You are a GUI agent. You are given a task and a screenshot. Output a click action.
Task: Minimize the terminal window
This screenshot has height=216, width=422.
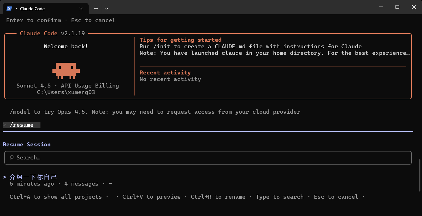point(380,7)
